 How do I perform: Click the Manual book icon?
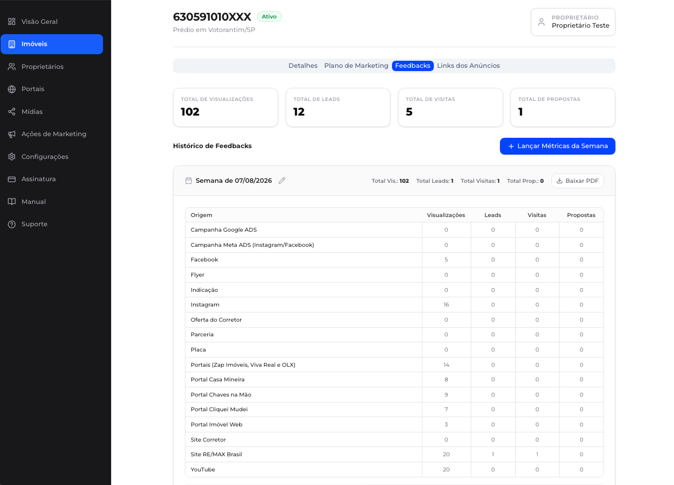pos(11,202)
